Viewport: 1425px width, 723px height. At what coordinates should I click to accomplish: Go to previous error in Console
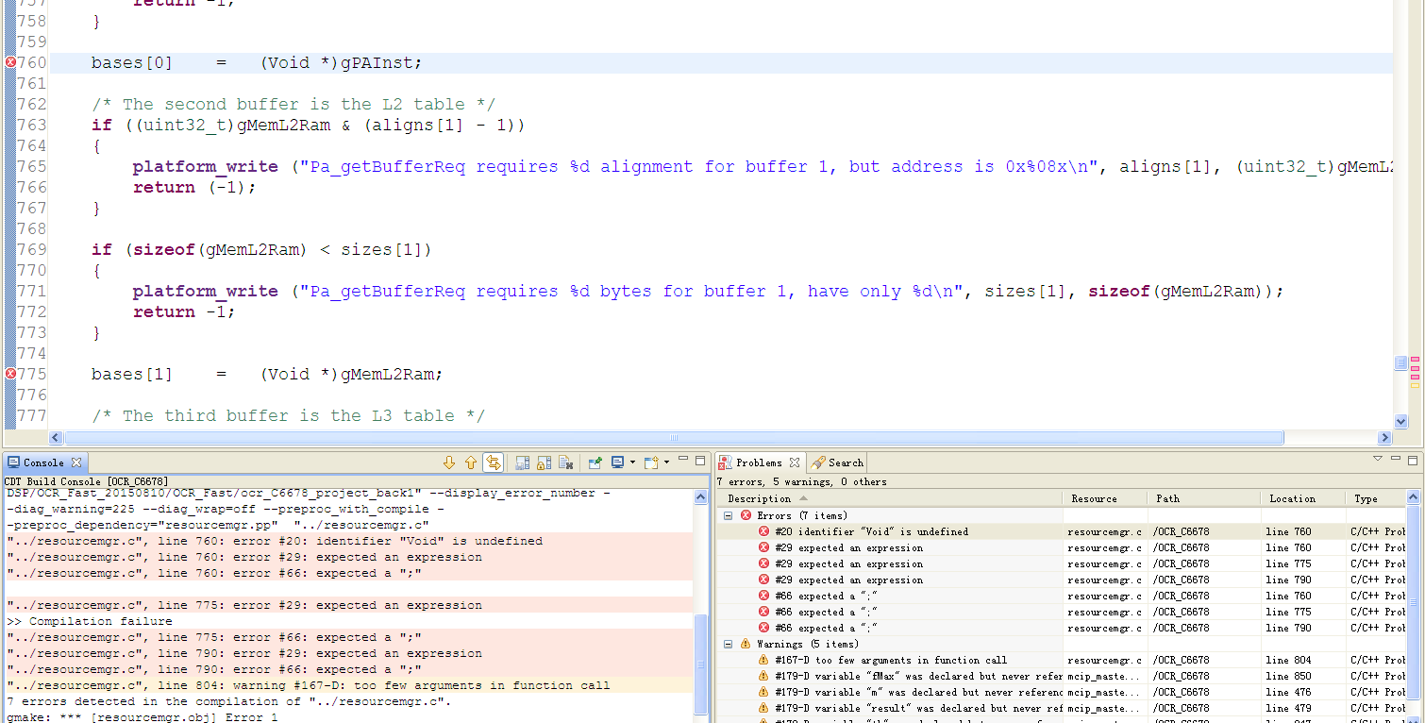coord(471,462)
